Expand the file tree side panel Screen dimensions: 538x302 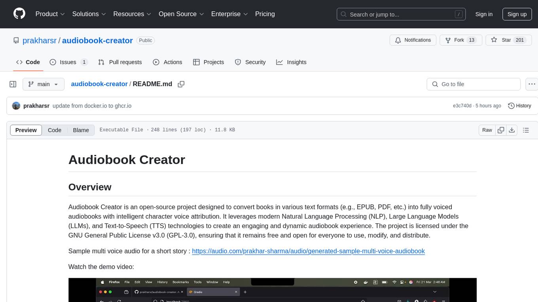click(x=13, y=84)
